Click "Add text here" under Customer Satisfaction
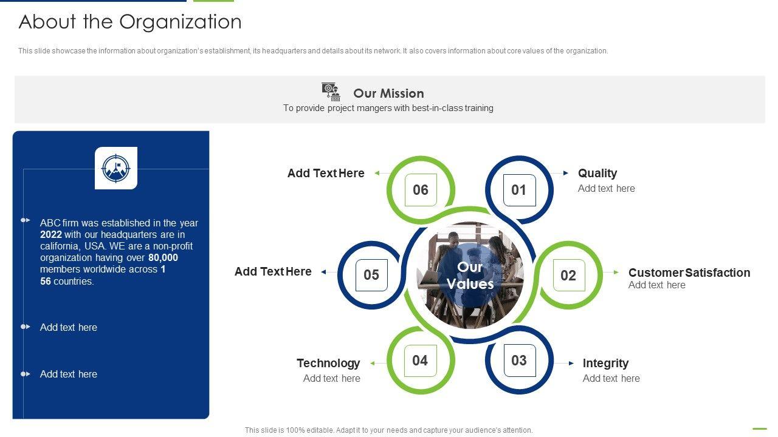The image size is (778, 437). (657, 285)
